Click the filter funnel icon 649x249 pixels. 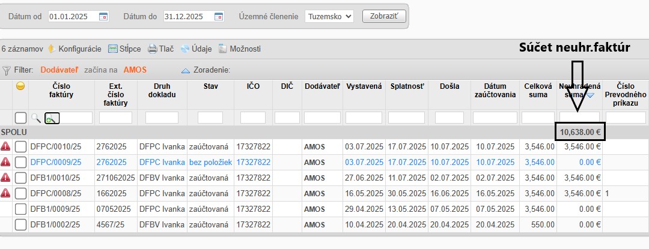[x=6, y=70]
